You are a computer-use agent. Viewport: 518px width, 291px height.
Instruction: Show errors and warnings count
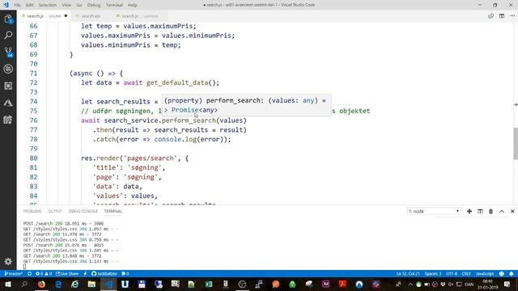[x=44, y=274]
